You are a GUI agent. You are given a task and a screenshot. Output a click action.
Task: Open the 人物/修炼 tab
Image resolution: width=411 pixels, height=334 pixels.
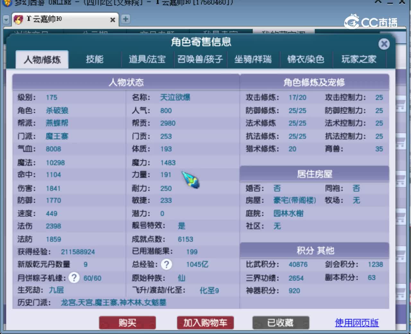point(42,59)
